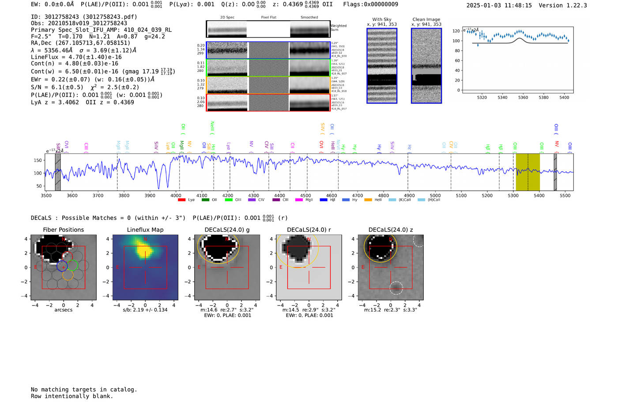Image resolution: width=618 pixels, height=420 pixels.
Task: Click the 'Pixel Flat' column header
Action: [x=268, y=18]
